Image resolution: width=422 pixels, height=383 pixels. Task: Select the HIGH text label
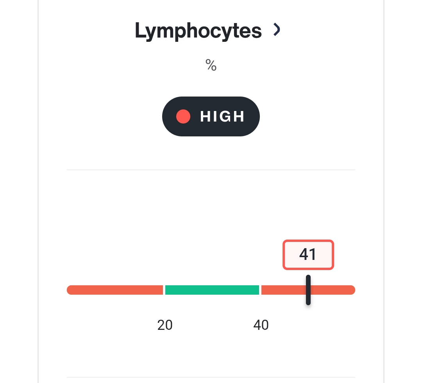(x=222, y=116)
